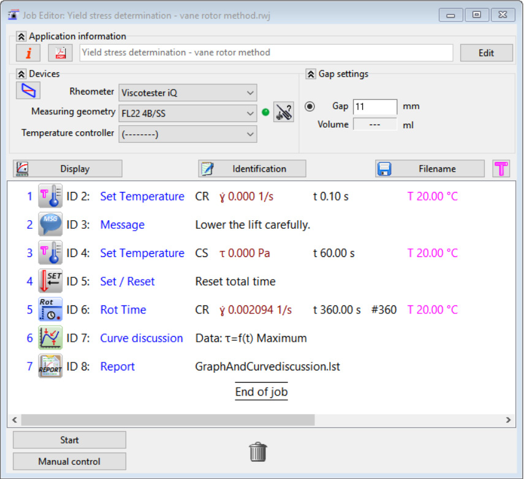
Task: Click the Curve discussion element icon
Action: (50, 338)
